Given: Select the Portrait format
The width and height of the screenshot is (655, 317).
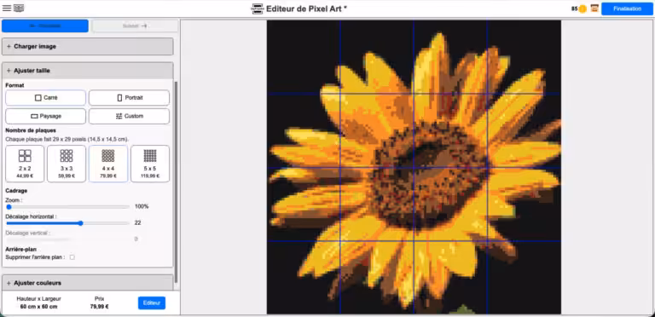Looking at the screenshot, I should coord(129,98).
